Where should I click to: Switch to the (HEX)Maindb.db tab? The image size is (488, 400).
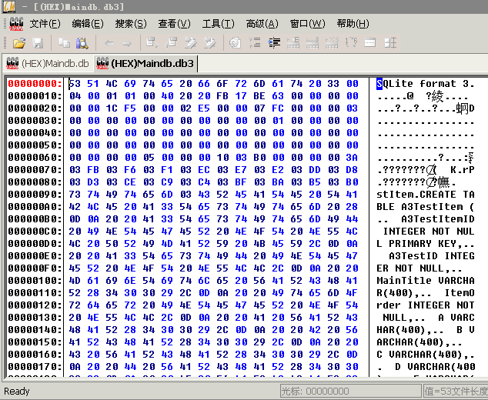point(48,63)
